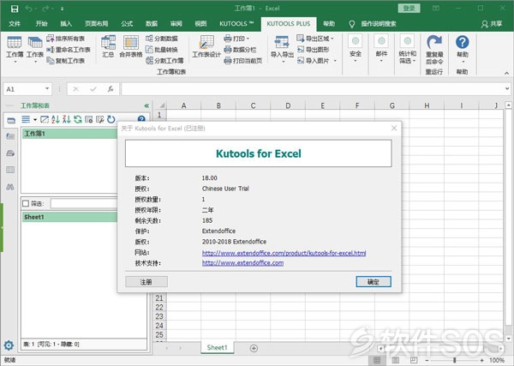Open the 邮件 mail dropdown
Screen dimensions: 514x366
(381, 49)
